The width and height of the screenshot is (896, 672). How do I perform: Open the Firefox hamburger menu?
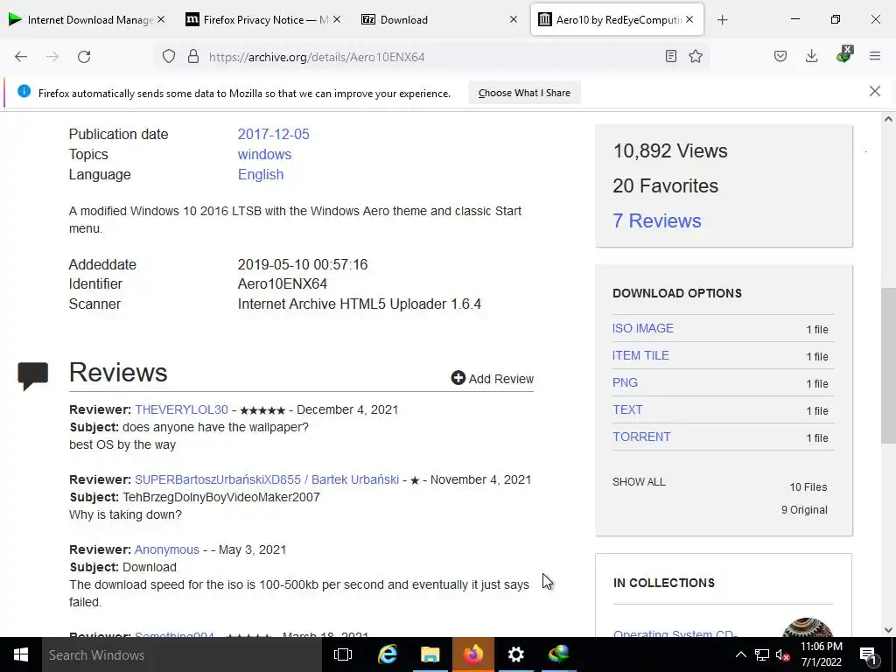point(875,57)
